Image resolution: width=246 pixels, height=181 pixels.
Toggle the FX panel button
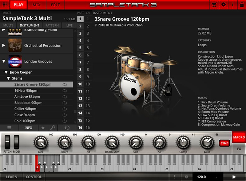(x=239, y=149)
